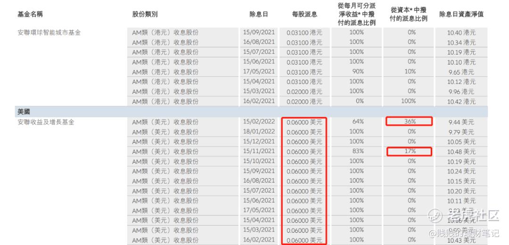Click NAV value 9.96 港元
The image size is (509, 245).
(x=461, y=91)
